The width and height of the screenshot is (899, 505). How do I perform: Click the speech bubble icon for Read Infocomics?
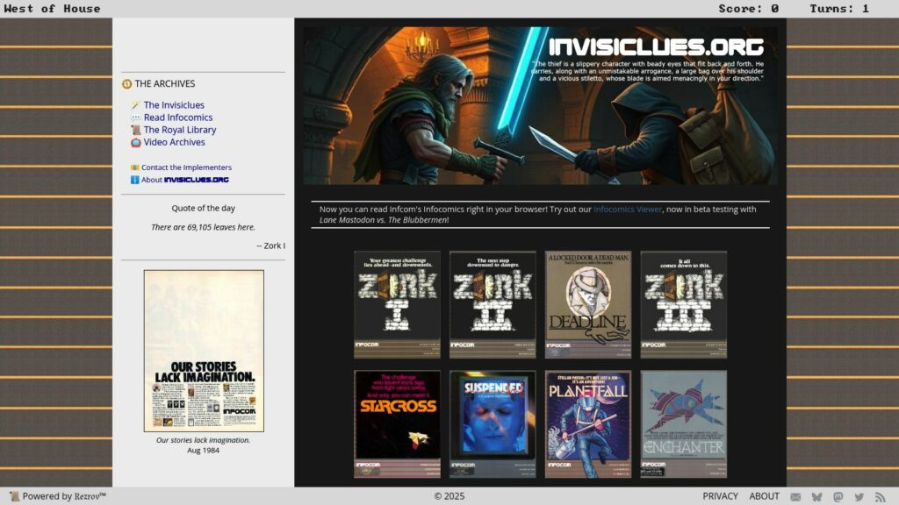135,117
